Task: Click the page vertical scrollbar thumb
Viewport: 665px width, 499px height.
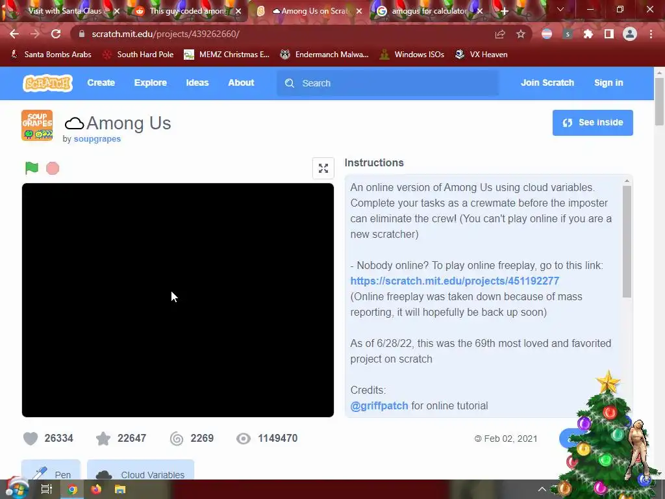Action: 659,102
